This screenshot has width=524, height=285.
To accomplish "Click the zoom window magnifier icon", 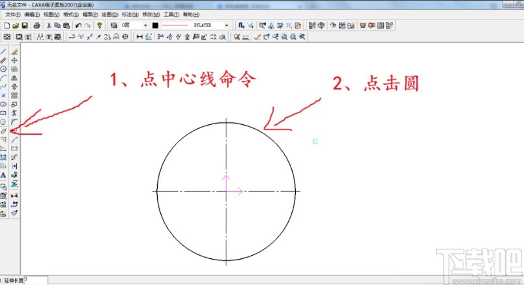I will 284,36.
